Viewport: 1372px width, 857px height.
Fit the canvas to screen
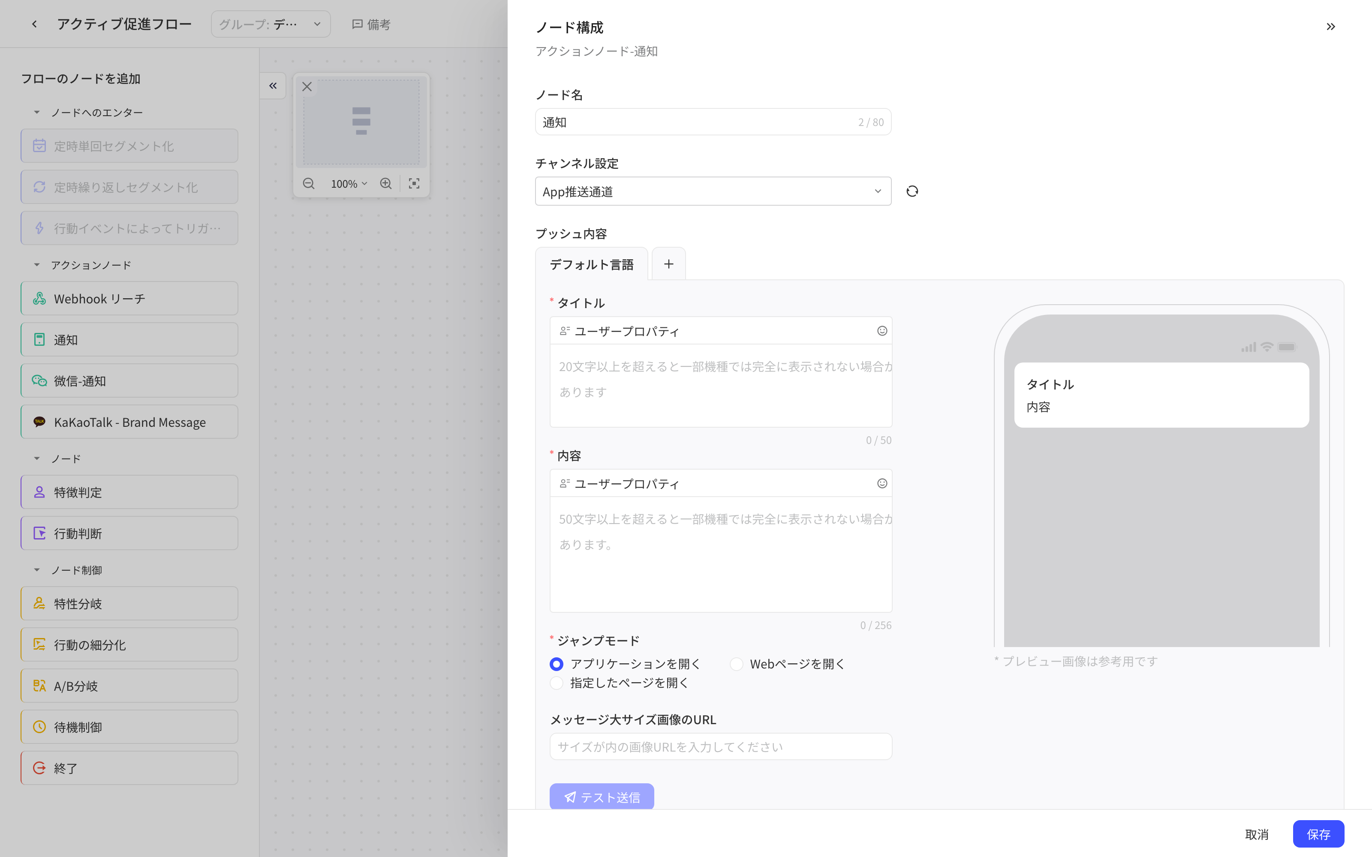click(x=415, y=184)
